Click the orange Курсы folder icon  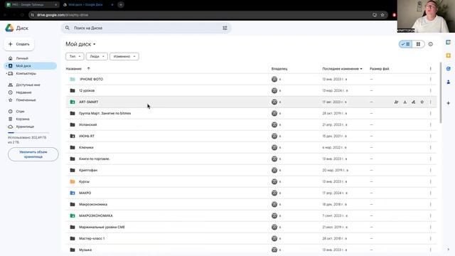tap(73, 182)
